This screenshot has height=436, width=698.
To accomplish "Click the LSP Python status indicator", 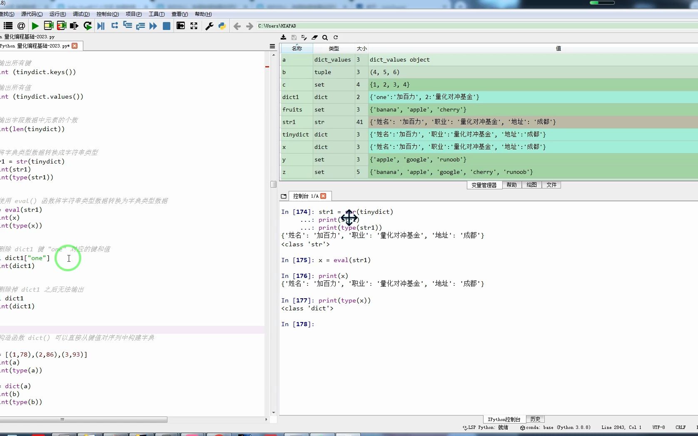I will 486,427.
